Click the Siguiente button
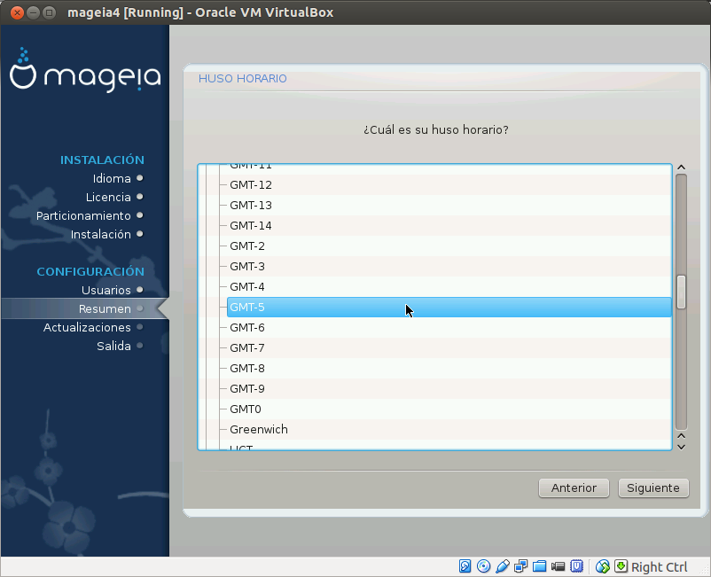The height and width of the screenshot is (577, 711). point(653,487)
